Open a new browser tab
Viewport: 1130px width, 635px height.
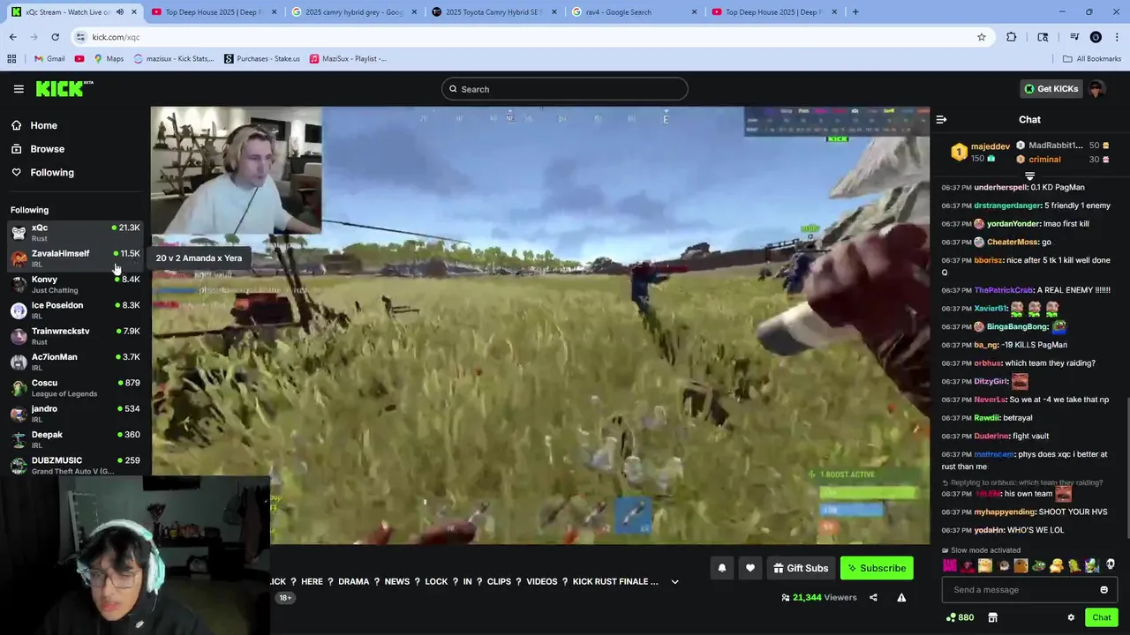[855, 12]
